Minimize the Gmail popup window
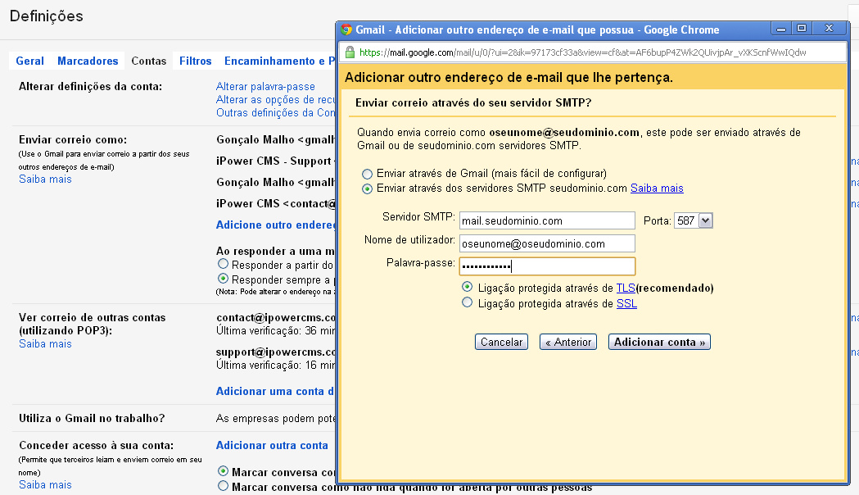This screenshot has height=495, width=859. [781, 29]
